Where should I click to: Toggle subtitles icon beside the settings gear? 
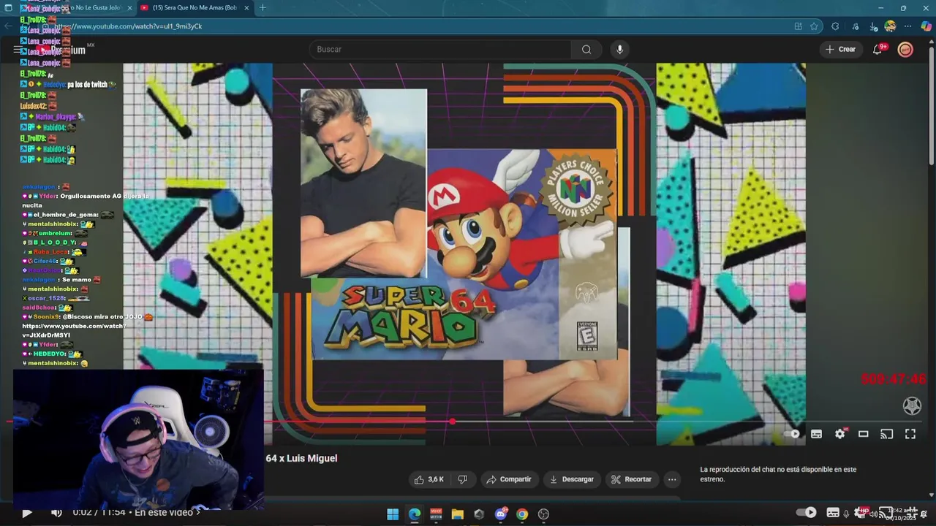817,434
